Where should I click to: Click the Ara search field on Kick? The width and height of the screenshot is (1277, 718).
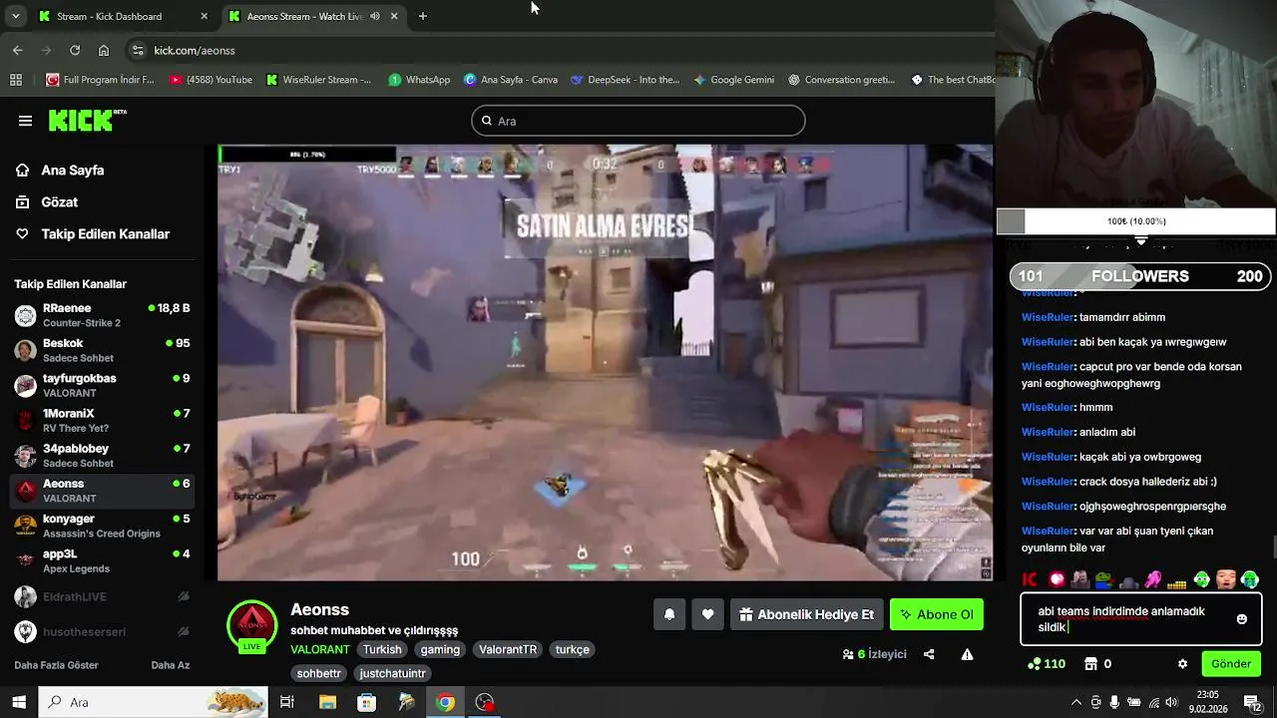(638, 121)
